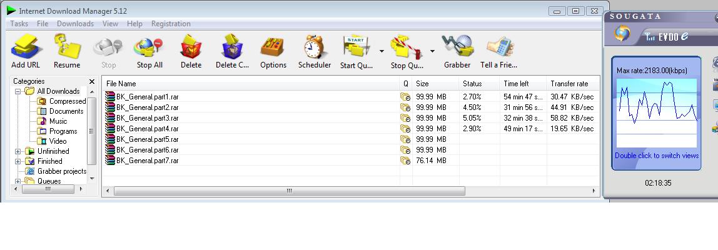The width and height of the screenshot is (718, 250).
Task: Click Double click to switch views text
Action: click(657, 156)
